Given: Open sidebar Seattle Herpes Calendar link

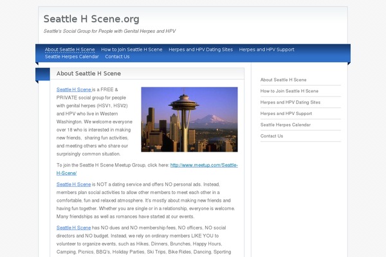Looking at the screenshot, I should tap(285, 125).
